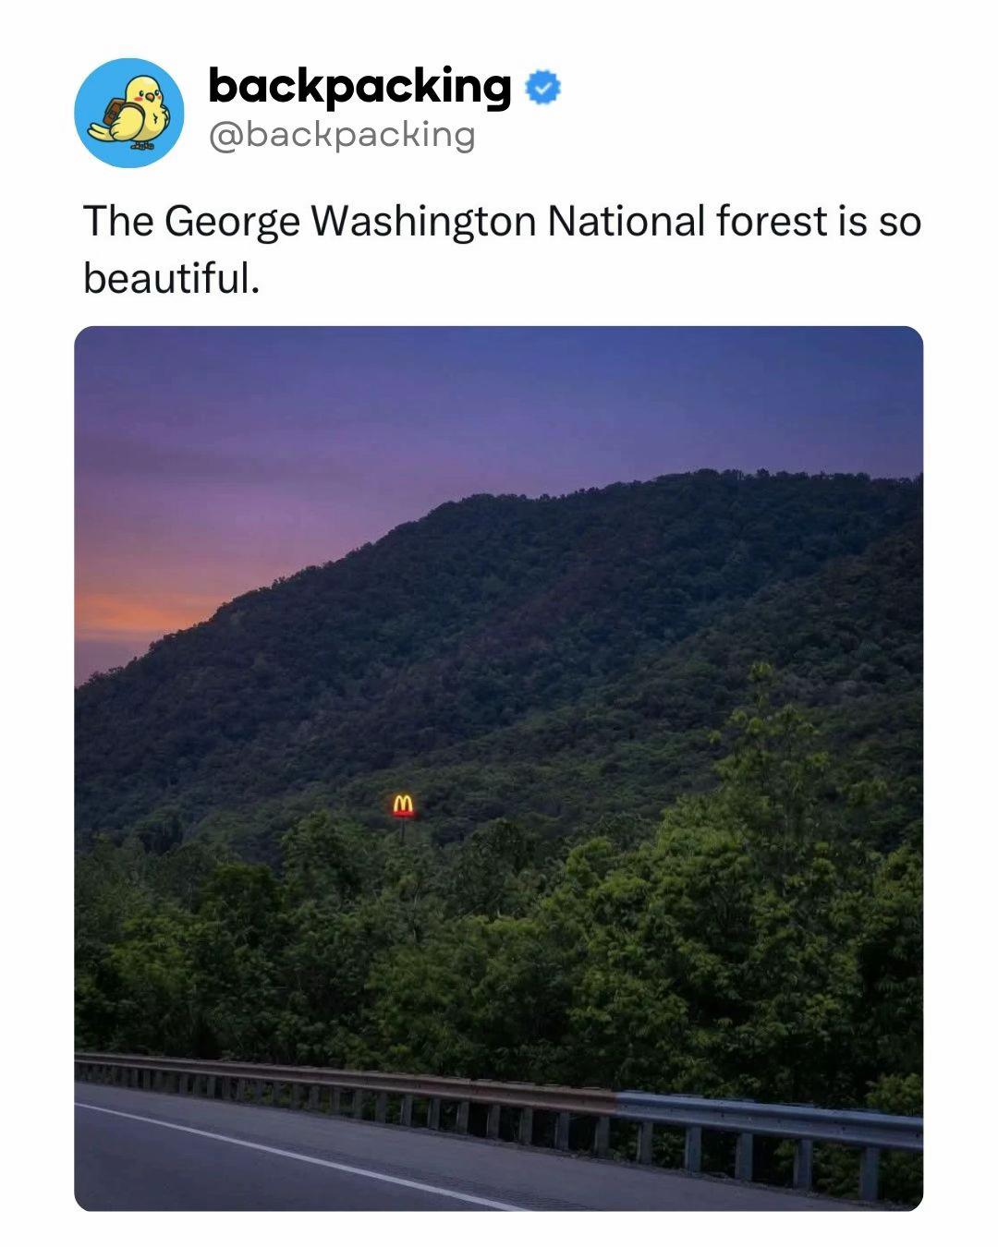Click the word 'beautiful.' in the tweet
This screenshot has width=998, height=1247.
point(172,276)
